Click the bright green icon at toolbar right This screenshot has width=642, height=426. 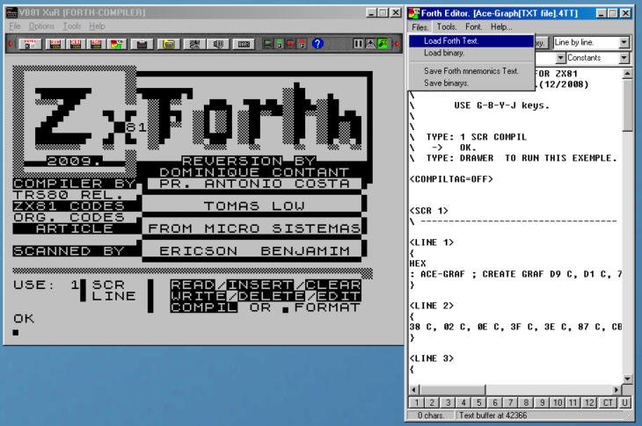pos(383,43)
